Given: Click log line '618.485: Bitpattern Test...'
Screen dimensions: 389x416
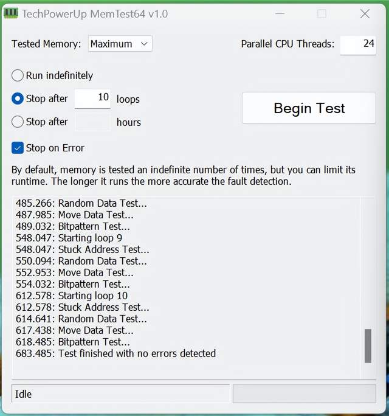Looking at the screenshot, I should point(73,342).
